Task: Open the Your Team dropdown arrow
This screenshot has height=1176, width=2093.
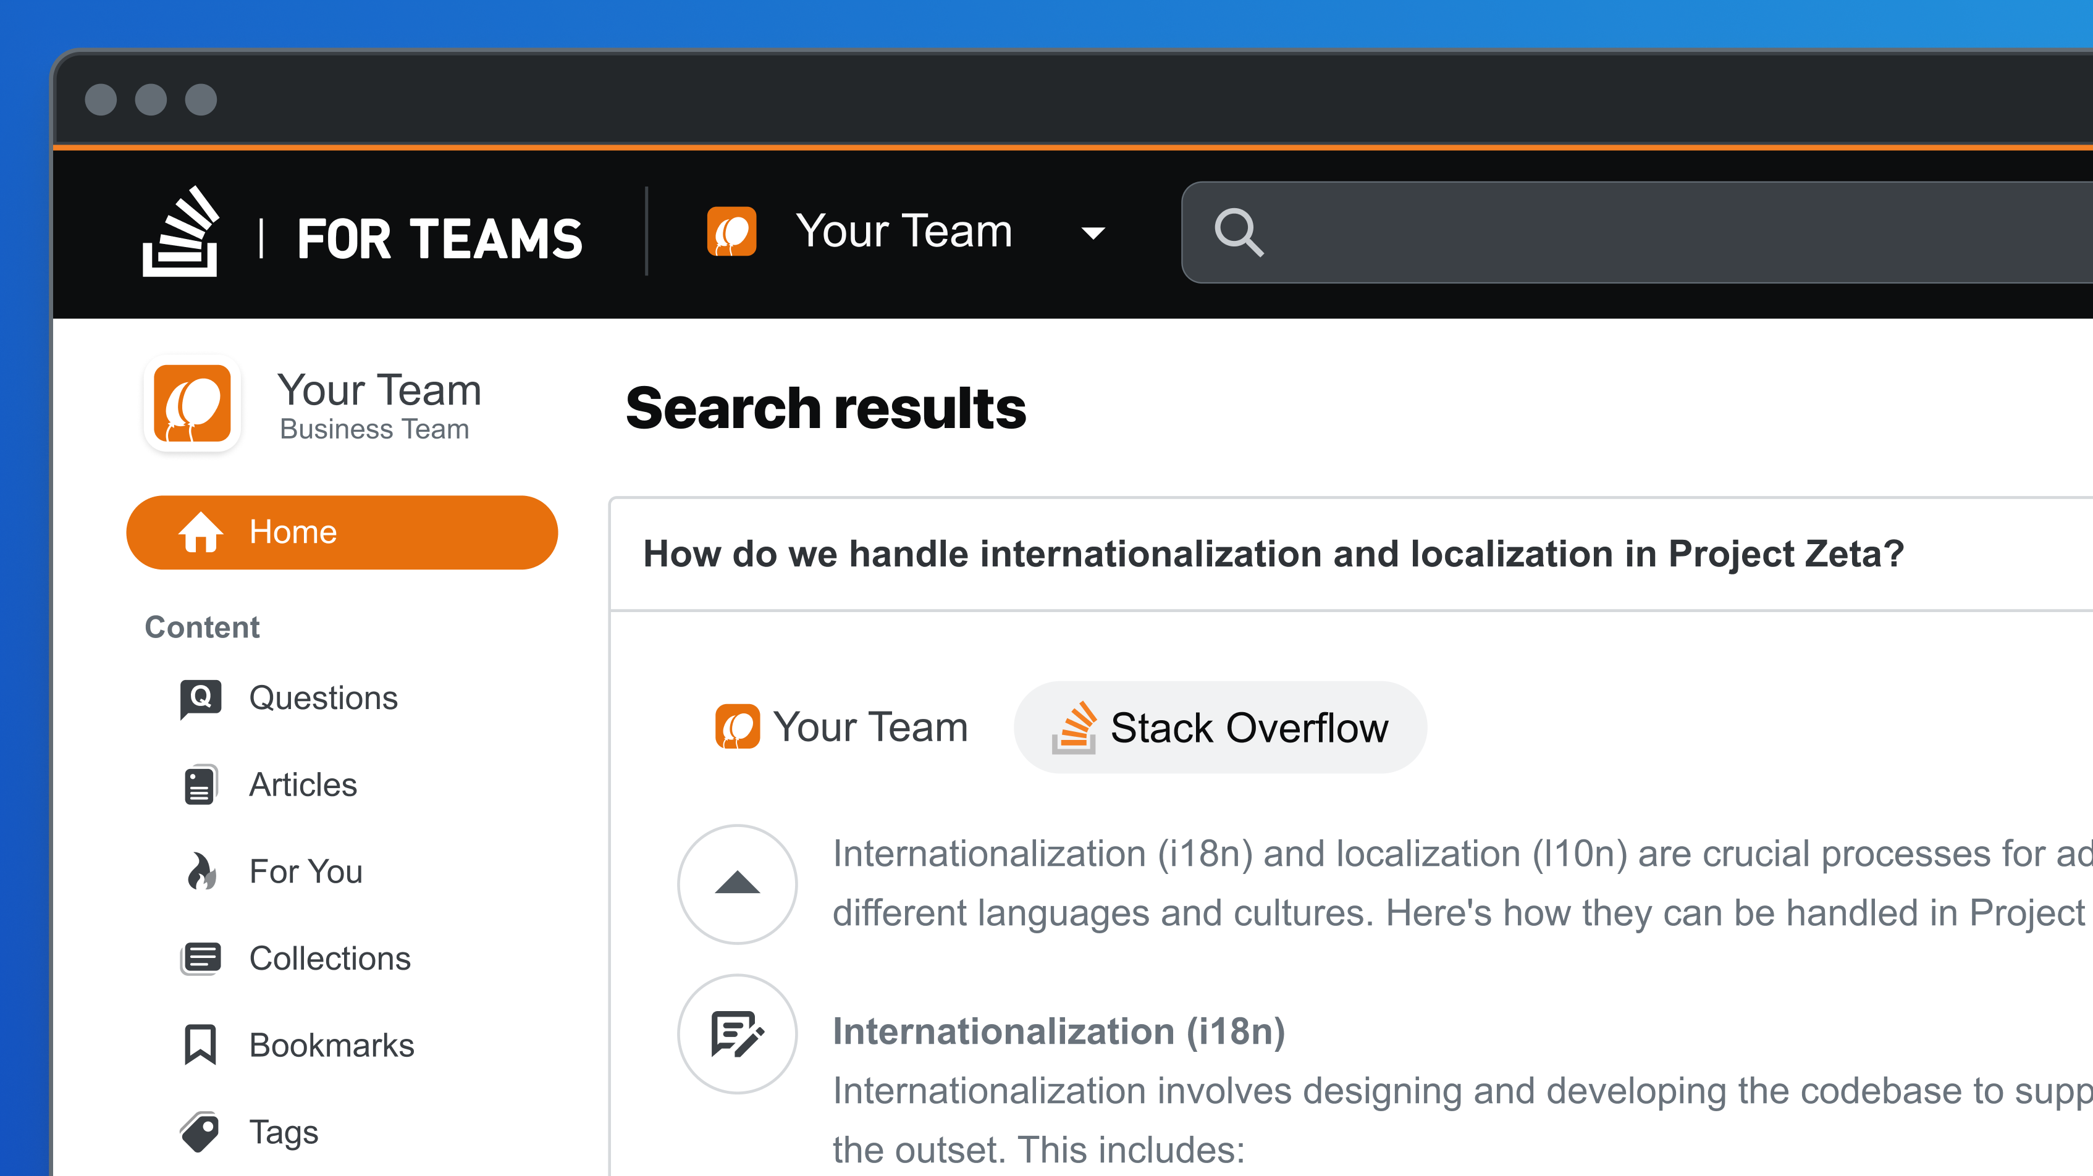Action: coord(1093,234)
